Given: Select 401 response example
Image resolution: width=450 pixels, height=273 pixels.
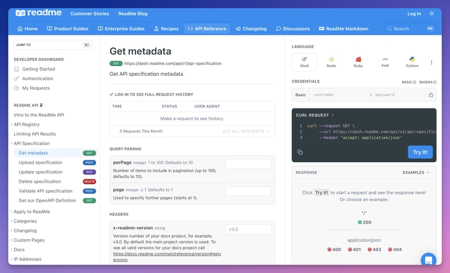Looking at the screenshot, I should coord(354,249).
